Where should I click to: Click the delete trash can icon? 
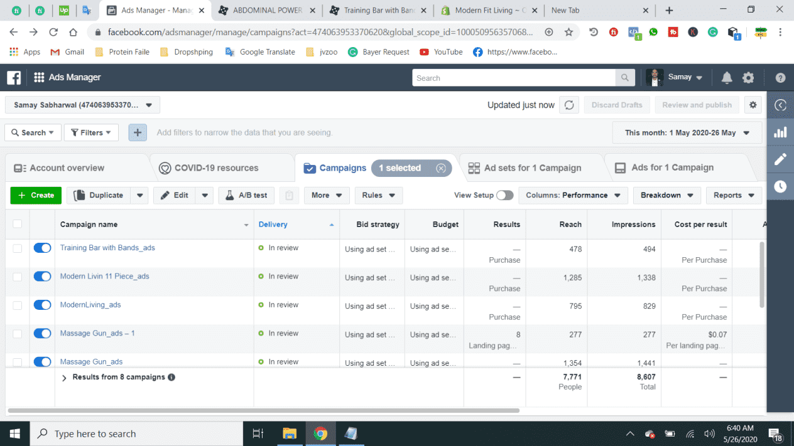[x=289, y=195]
